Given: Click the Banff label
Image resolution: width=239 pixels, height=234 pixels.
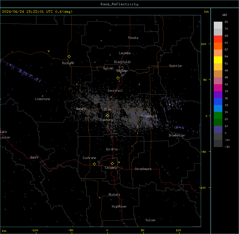Looking at the screenshot, I should coord(34,158).
